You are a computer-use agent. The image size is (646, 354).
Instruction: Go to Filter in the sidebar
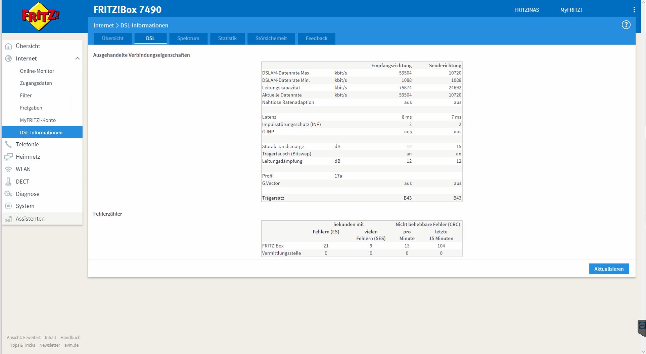26,95
